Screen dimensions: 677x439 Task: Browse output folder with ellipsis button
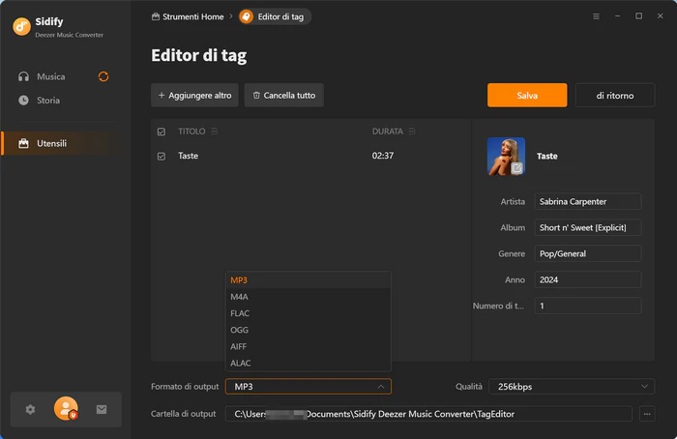coord(647,414)
